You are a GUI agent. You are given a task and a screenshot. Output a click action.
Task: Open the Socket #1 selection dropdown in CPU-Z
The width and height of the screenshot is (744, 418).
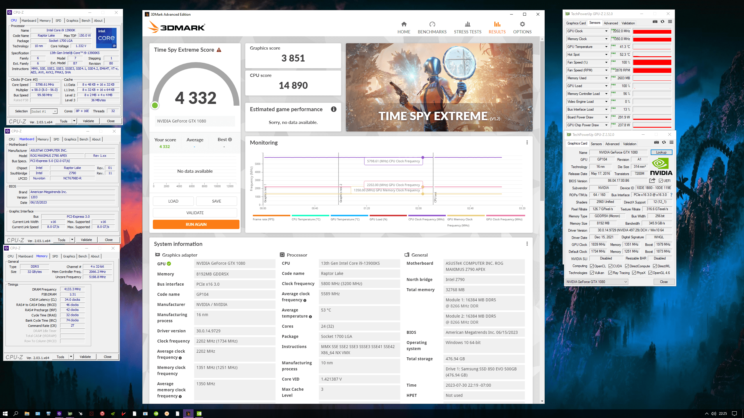[44, 111]
